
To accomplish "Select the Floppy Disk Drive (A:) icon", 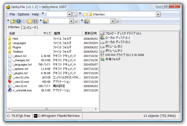I will (102, 33).
